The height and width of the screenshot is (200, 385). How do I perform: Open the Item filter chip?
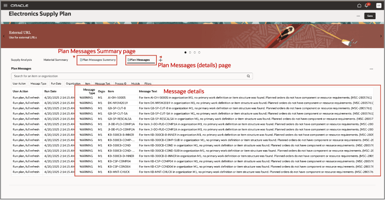[x=88, y=84]
